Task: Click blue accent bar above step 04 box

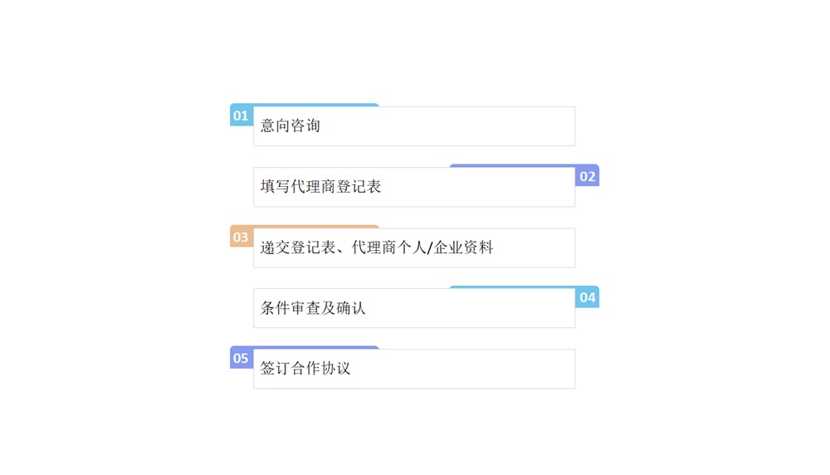Action: [x=512, y=287]
